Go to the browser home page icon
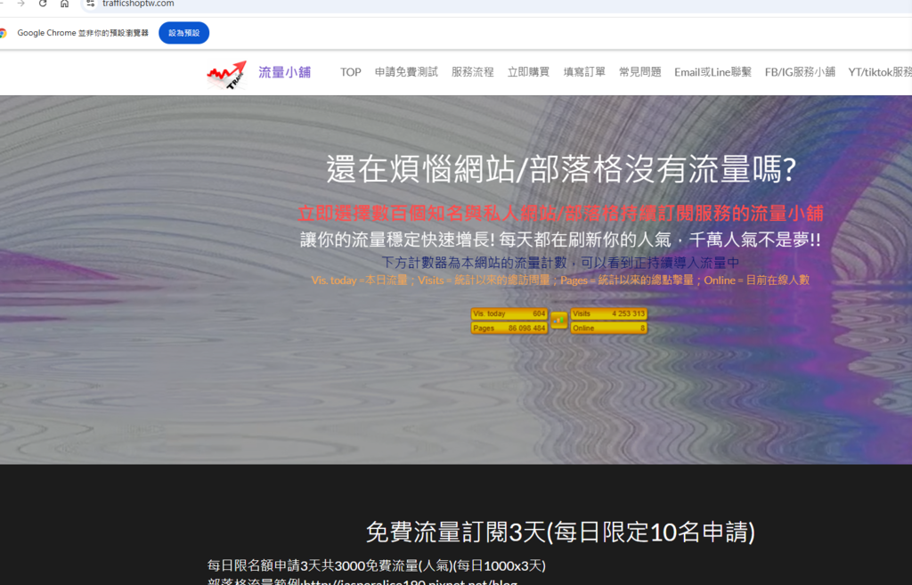 pos(64,4)
